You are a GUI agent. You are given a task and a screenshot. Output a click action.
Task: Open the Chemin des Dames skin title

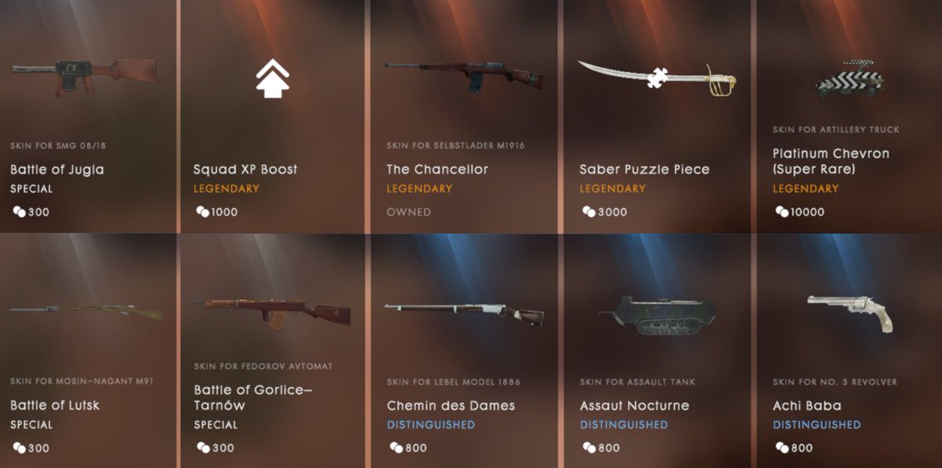(451, 406)
